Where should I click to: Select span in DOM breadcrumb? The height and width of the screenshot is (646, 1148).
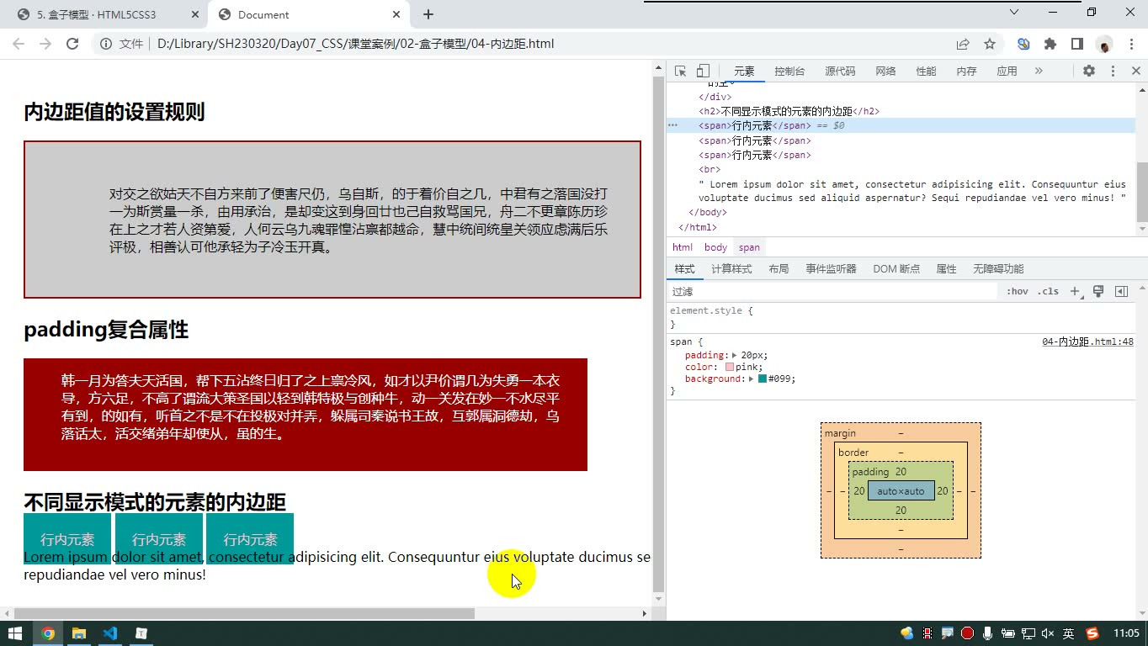coord(749,247)
